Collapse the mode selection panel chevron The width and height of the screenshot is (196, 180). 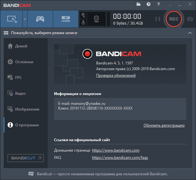tap(190, 33)
